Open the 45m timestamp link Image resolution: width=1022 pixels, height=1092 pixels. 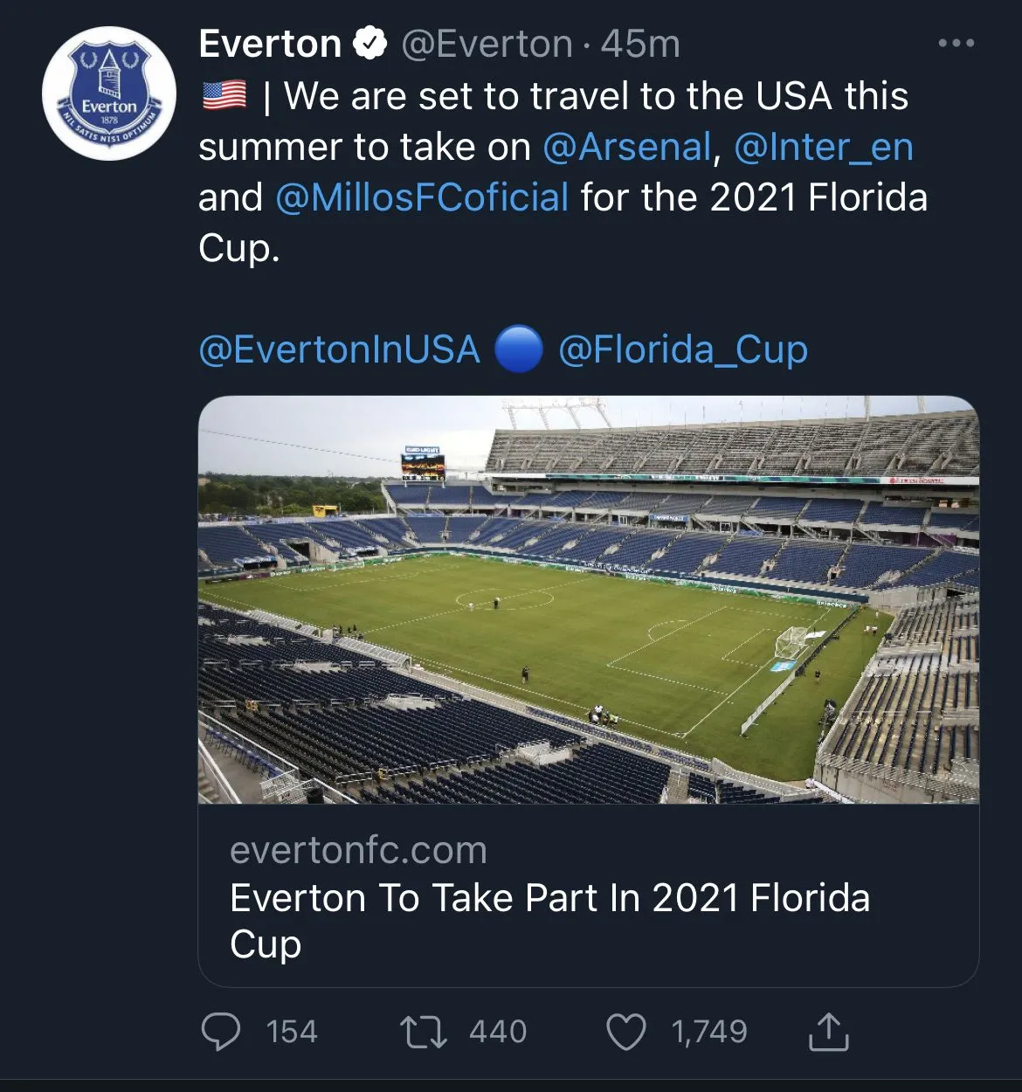coord(640,44)
